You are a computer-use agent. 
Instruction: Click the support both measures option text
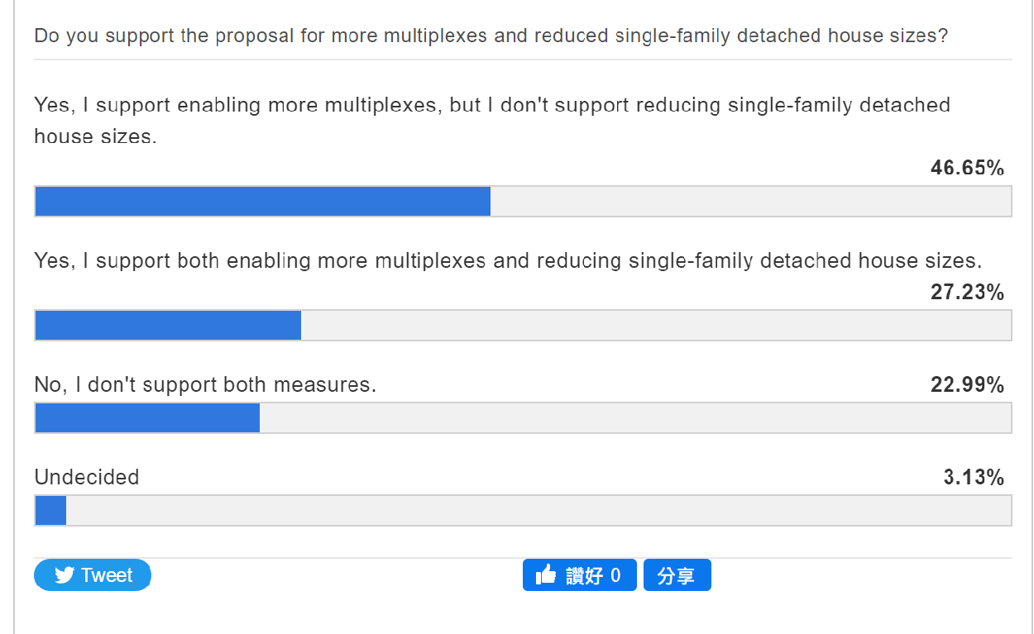[x=508, y=261]
